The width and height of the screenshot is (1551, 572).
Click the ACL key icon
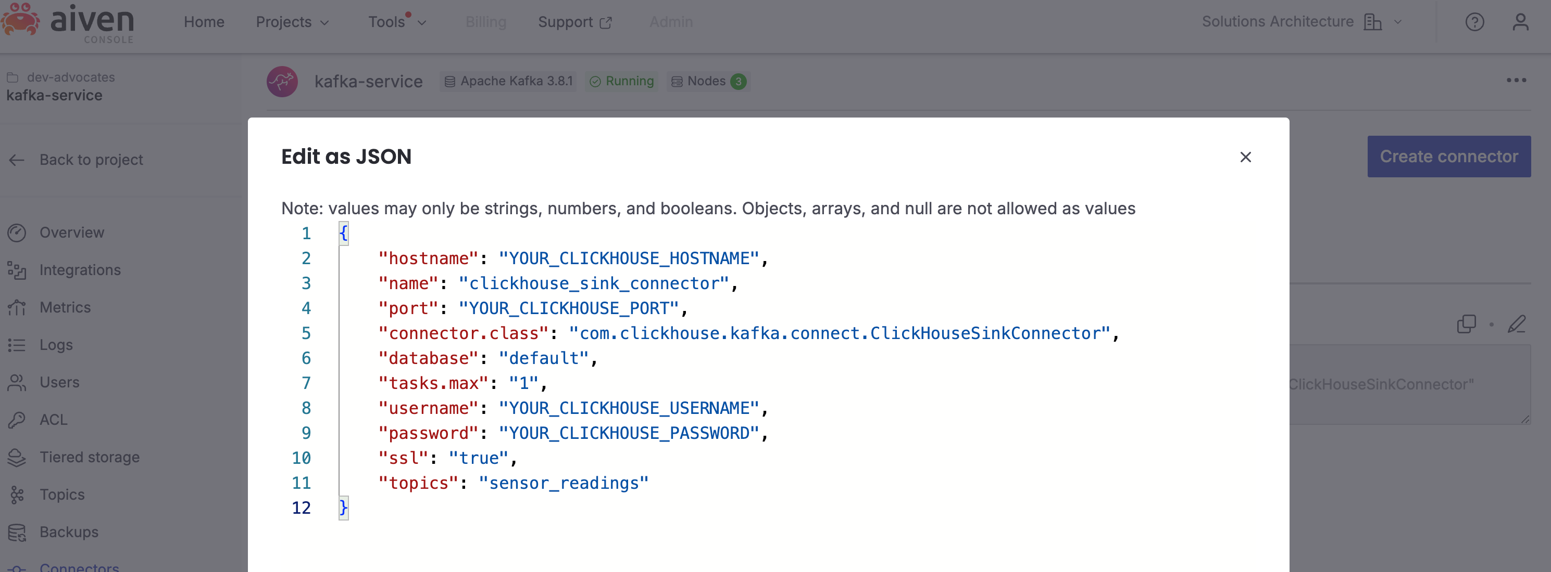(x=17, y=420)
